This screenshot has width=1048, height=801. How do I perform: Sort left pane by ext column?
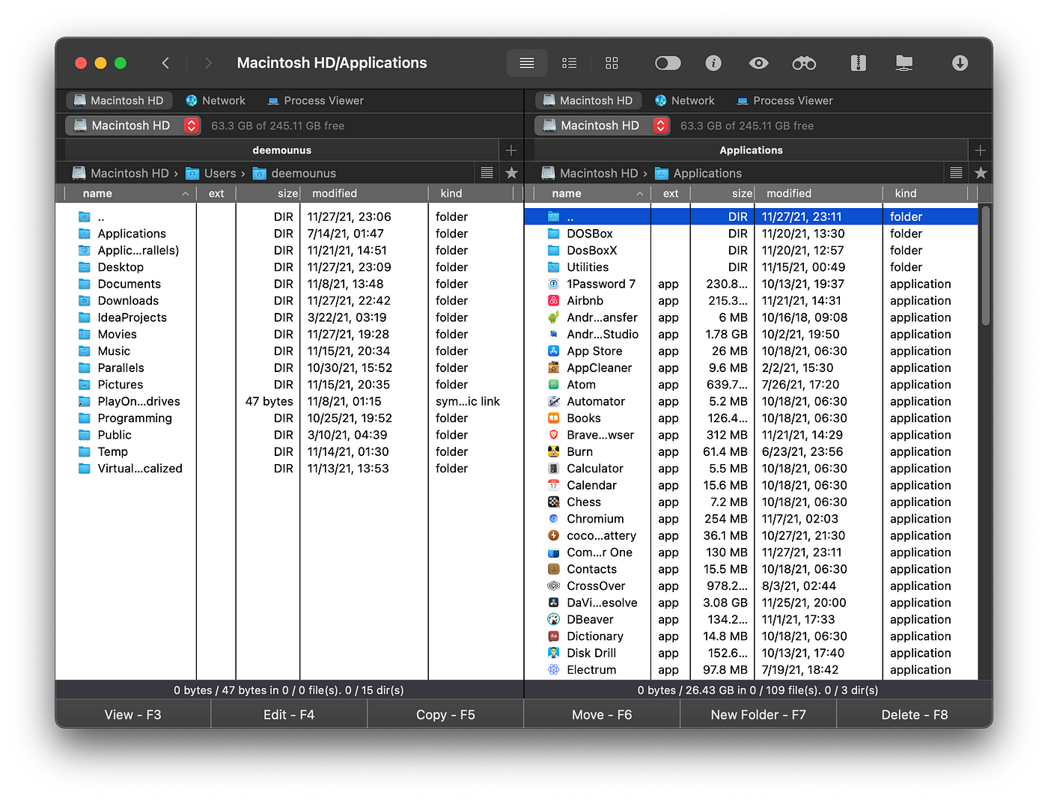216,193
